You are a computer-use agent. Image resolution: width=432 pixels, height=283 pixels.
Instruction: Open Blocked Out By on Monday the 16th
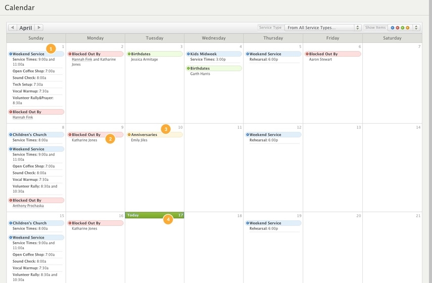point(95,223)
